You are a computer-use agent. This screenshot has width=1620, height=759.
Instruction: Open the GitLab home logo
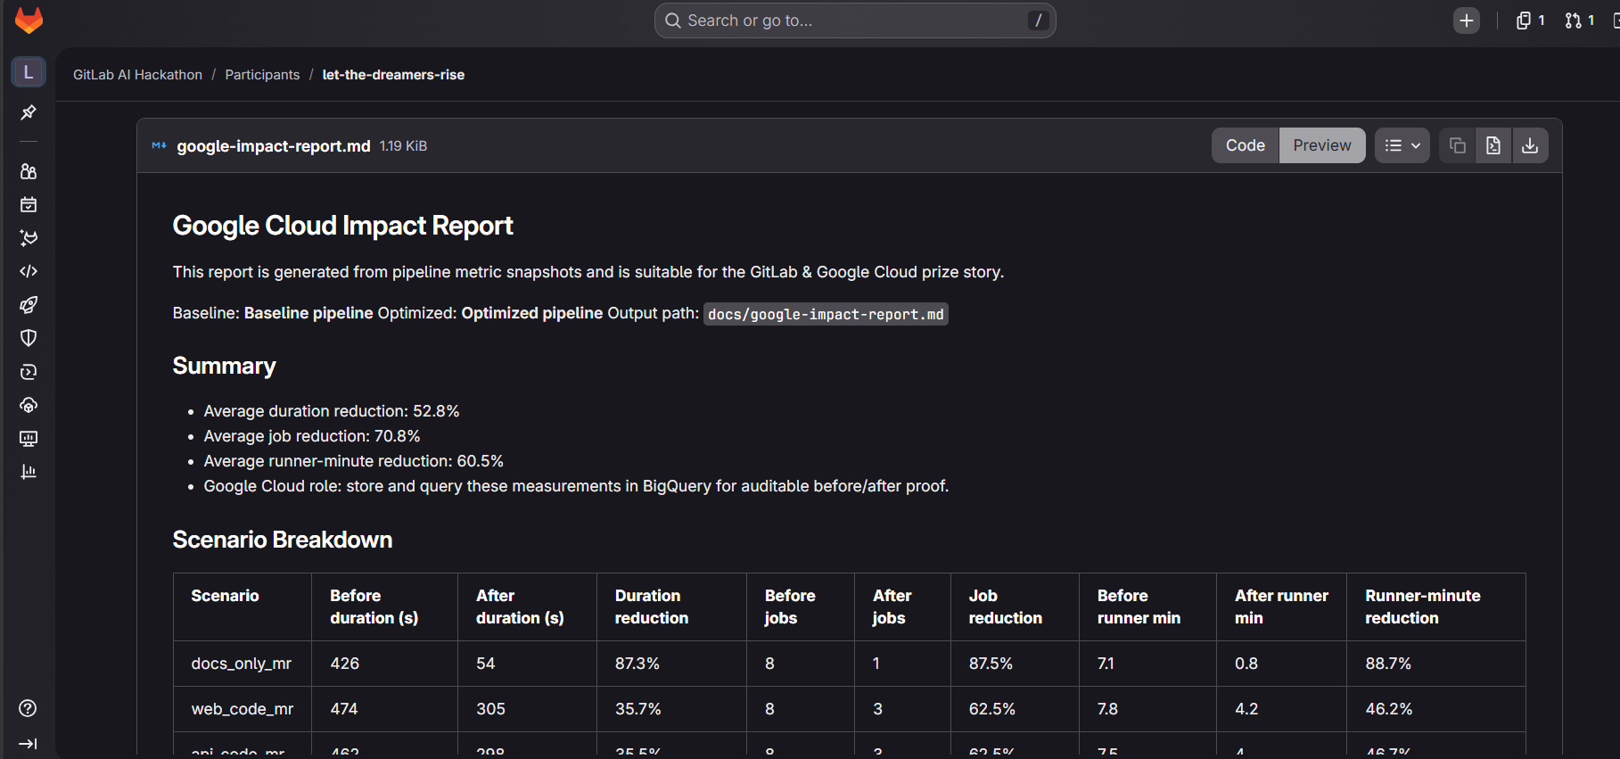coord(29,20)
